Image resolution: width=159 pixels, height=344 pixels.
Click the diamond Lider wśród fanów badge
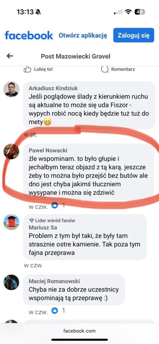coord(32,220)
